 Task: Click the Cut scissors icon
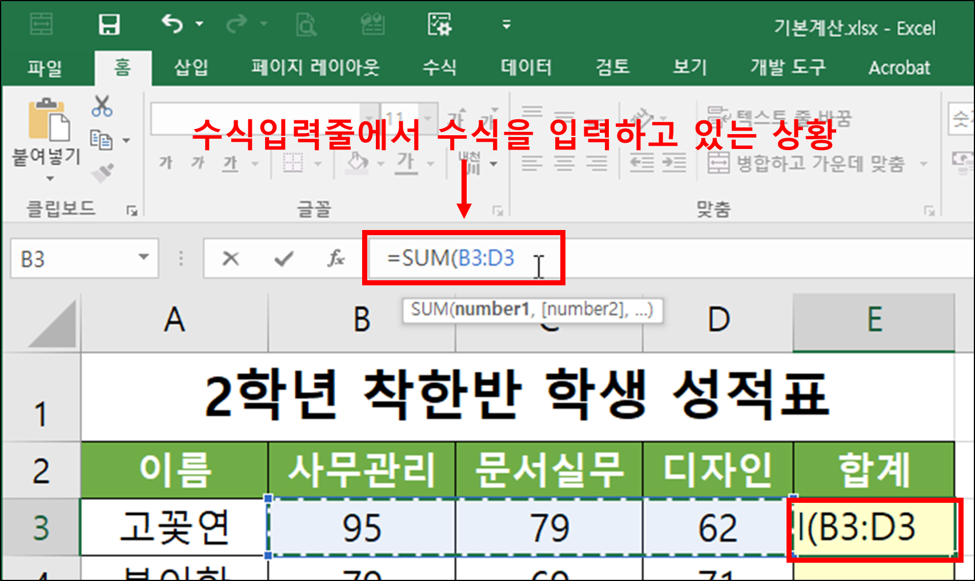coord(102,106)
